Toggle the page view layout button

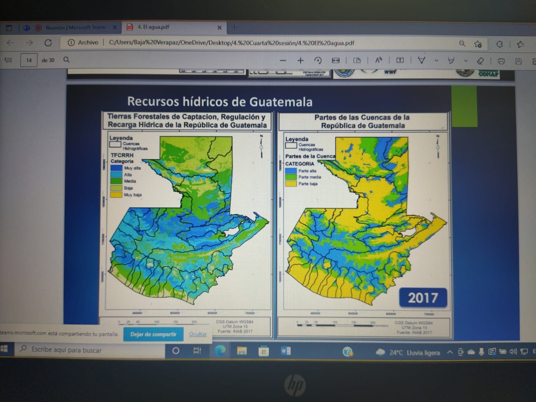tap(357, 60)
